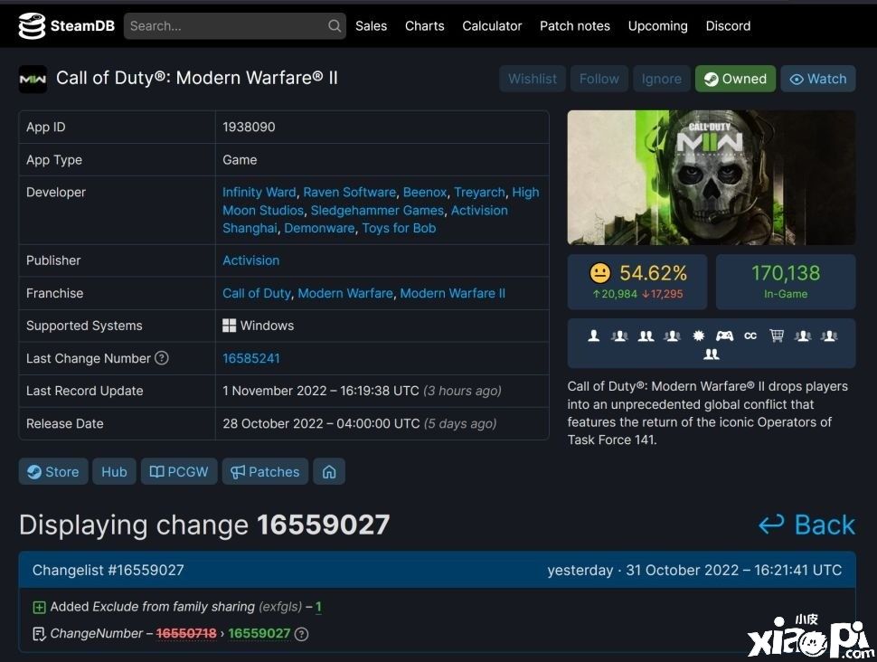Toggle the Ignore button
877x662 pixels.
tap(661, 79)
